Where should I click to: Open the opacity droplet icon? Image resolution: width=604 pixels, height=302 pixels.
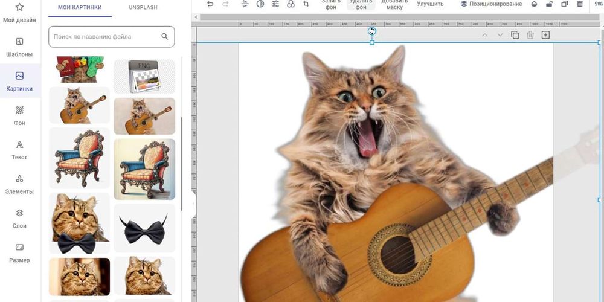pyautogui.click(x=534, y=4)
